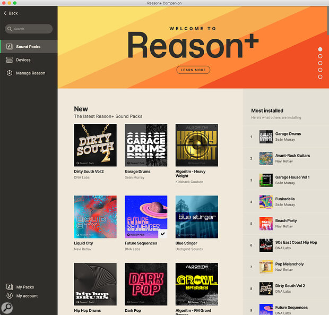
Task: Open Pop Melancholy thumbnail
Action: (266, 267)
